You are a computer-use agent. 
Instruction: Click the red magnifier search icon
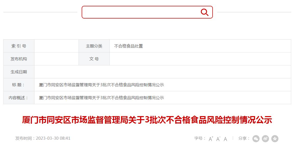pyautogui.click(x=205, y=12)
